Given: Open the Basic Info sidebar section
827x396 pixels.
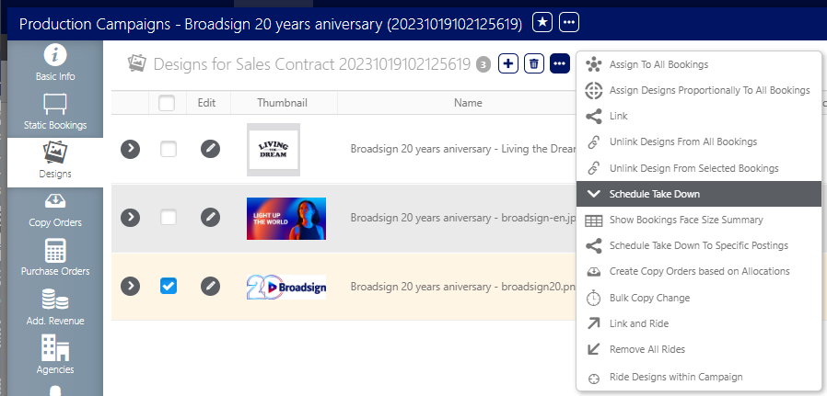Looking at the screenshot, I should [54, 63].
